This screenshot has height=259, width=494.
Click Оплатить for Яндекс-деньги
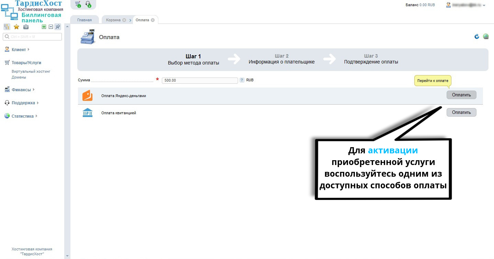461,95
